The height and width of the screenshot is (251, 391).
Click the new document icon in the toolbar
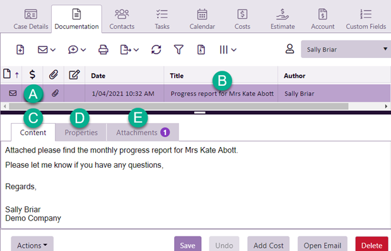[20, 50]
